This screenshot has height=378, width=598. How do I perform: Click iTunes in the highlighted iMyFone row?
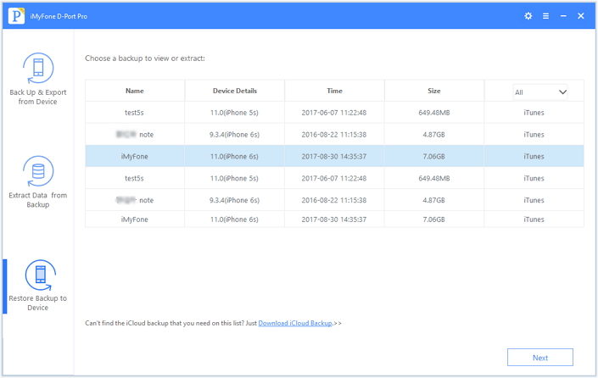[534, 156]
